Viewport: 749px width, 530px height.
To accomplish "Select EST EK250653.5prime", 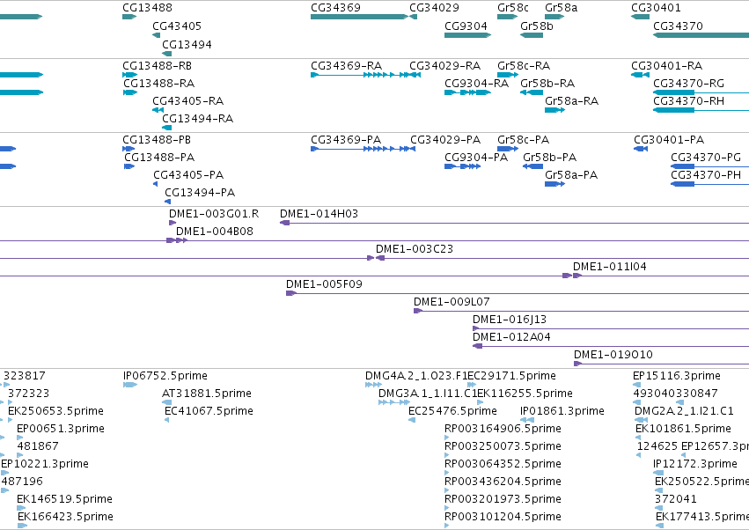I will click(55, 411).
